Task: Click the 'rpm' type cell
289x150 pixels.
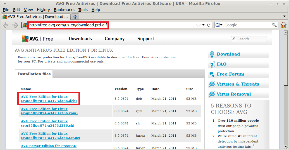Action: 139,111
